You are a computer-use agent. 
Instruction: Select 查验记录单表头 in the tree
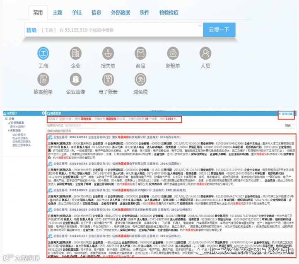point(22,145)
